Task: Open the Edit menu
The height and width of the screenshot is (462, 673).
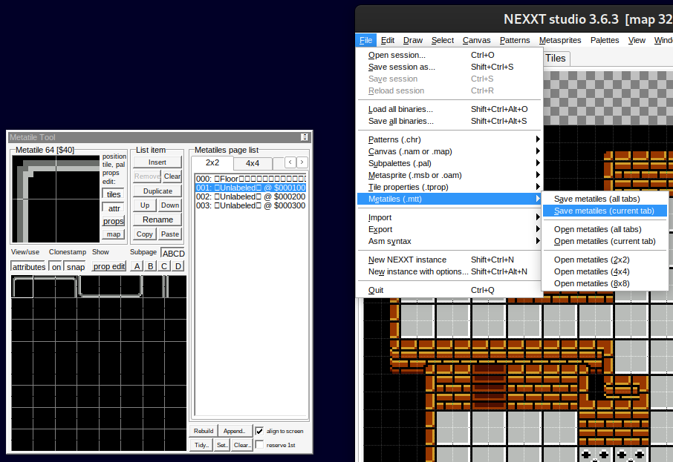Action: pos(388,40)
